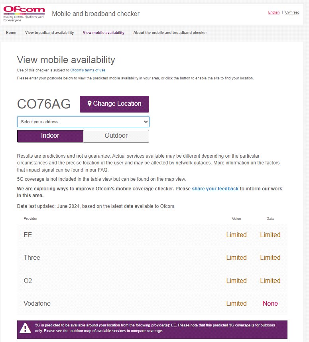Click the CO76AG postcode heading

tap(44, 104)
